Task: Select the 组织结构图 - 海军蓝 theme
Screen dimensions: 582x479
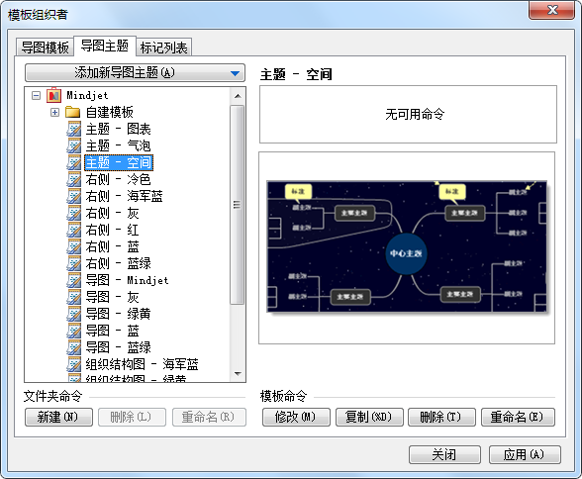Action: [x=143, y=364]
